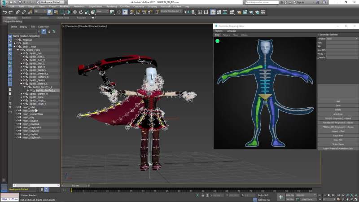This screenshot has width=359, height=202.
Task: Click the Undo arrow in main toolbar
Action: (4, 12)
